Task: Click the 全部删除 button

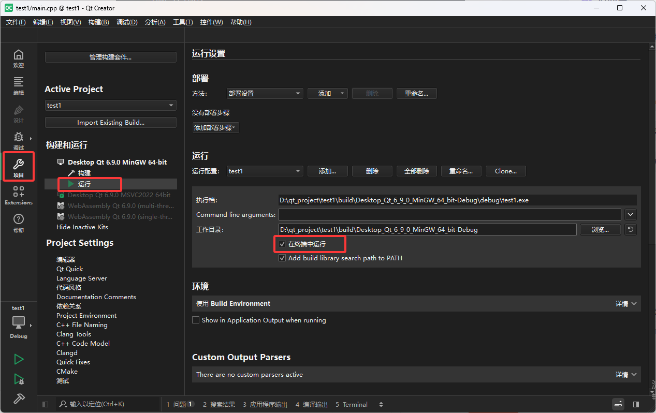Action: click(417, 171)
